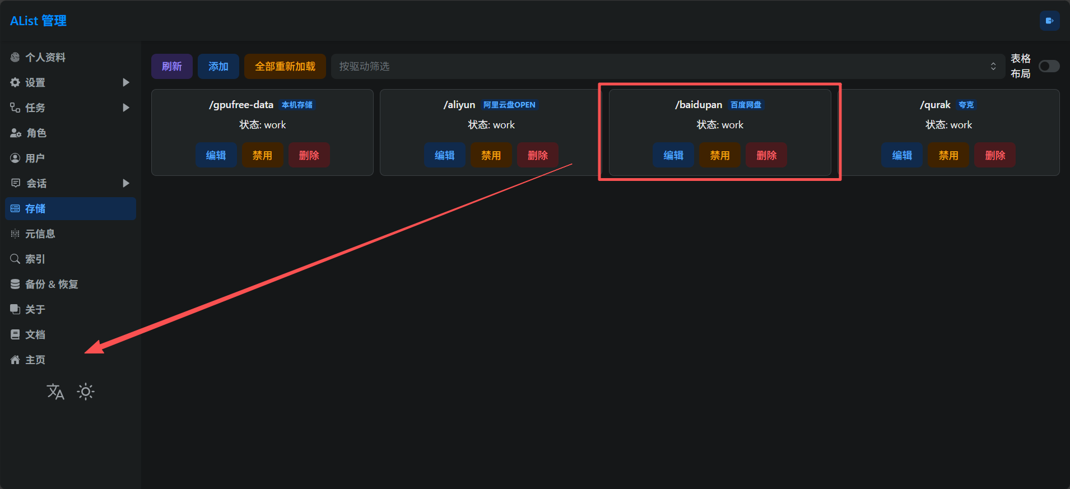
Task: Disable the /aliyun storage with 禁用
Action: [491, 155]
